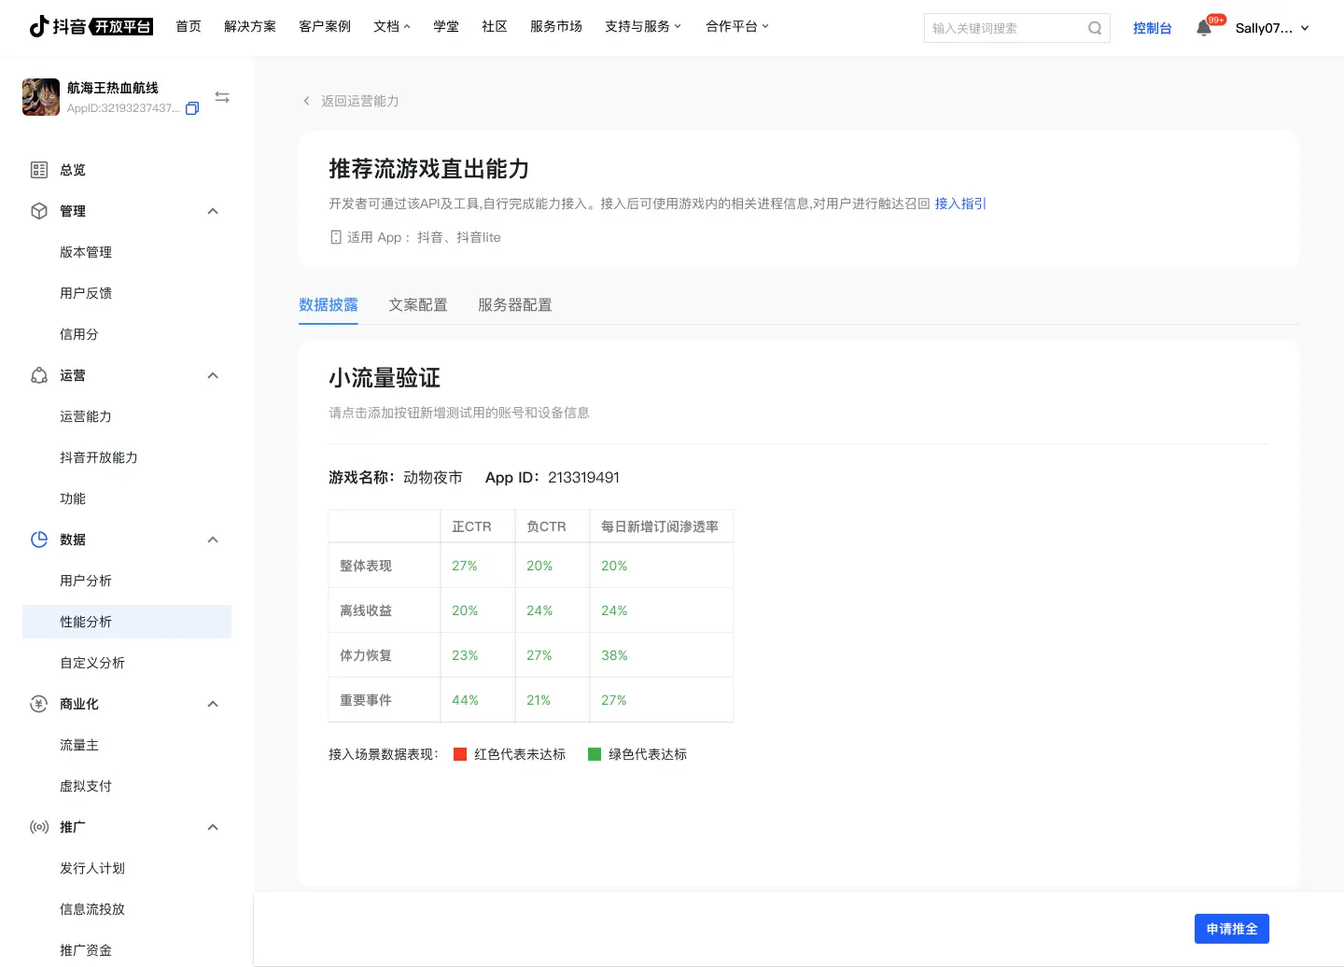Focus the keyword search input field
The image size is (1344, 967).
[x=1003, y=28]
